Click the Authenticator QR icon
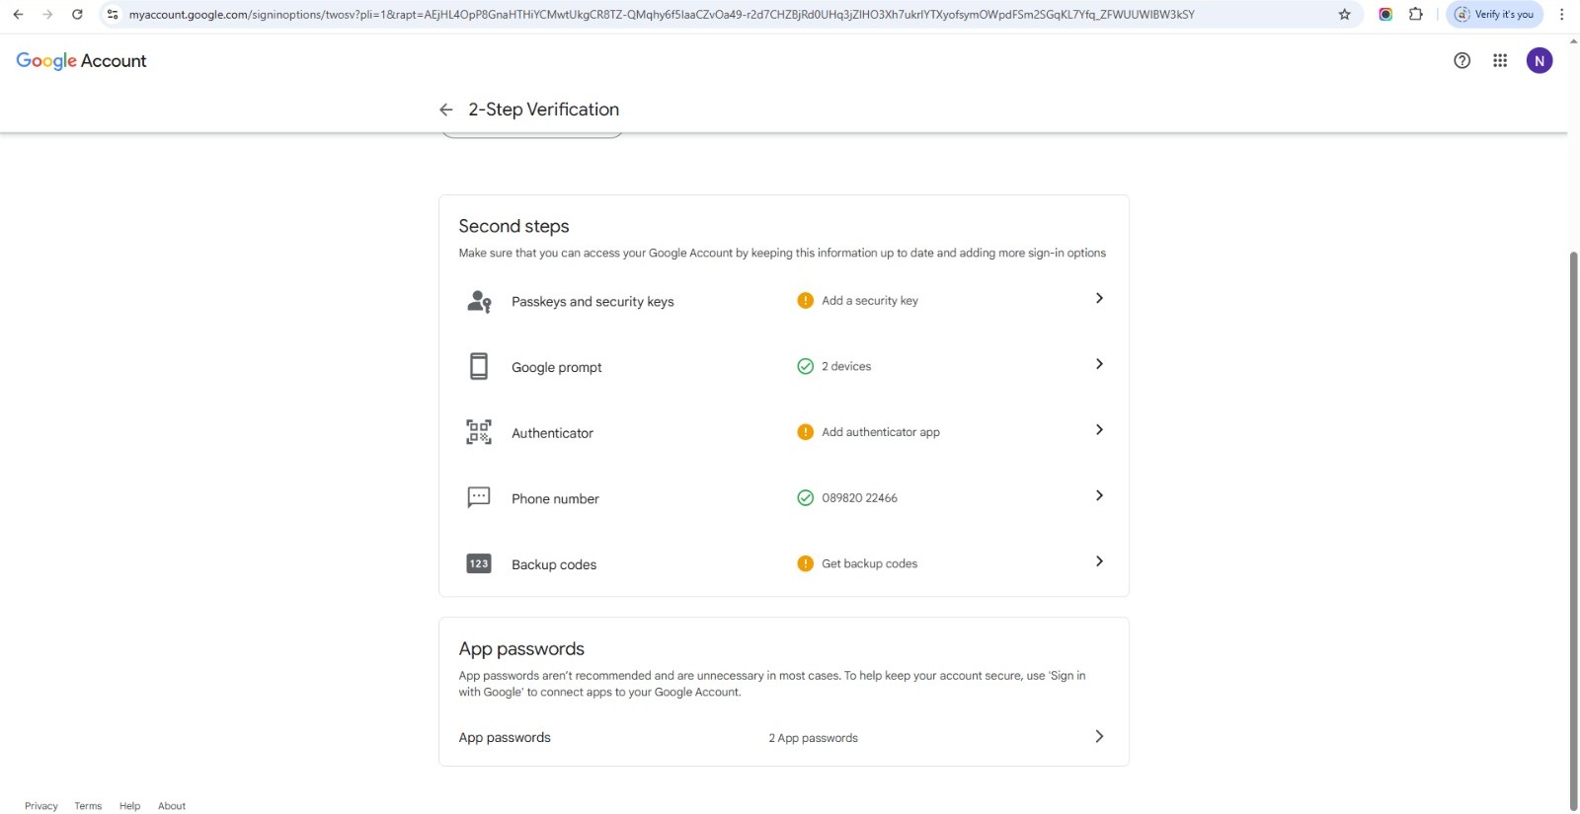Screen dimensions: 1580x814 [x=479, y=432]
